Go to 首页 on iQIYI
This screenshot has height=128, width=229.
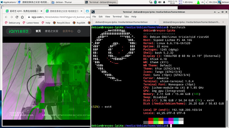tap(38, 31)
